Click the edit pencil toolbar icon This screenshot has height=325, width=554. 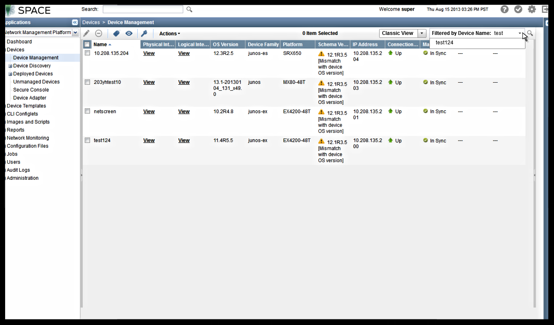tap(86, 33)
